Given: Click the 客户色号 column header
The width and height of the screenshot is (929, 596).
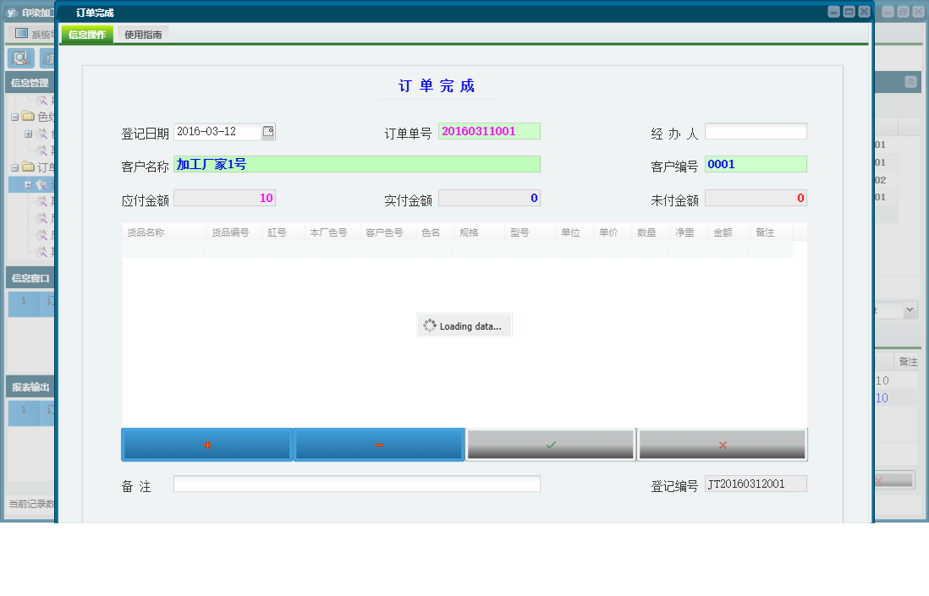Looking at the screenshot, I should (x=388, y=232).
